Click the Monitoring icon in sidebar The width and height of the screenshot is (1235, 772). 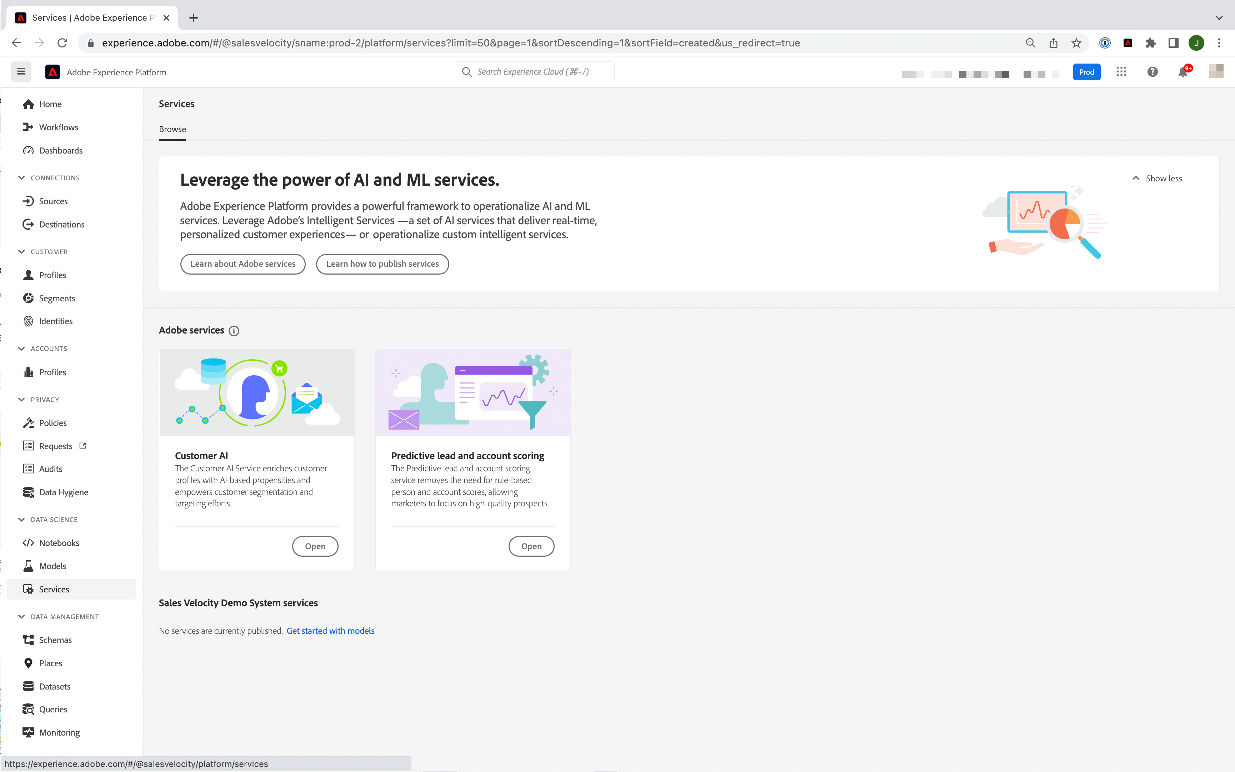click(x=29, y=732)
